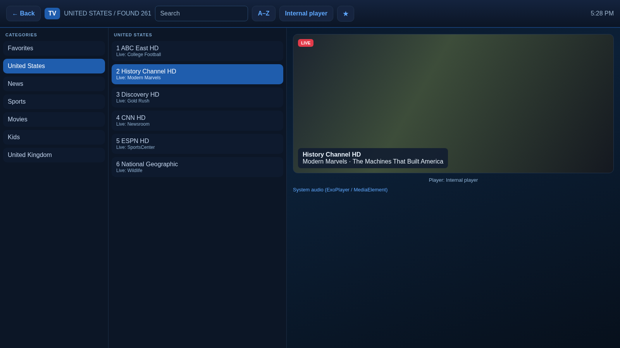This screenshot has width=620, height=348.
Task: Click System audio (ExoPlayer / MediaElement) link
Action: [x=340, y=190]
